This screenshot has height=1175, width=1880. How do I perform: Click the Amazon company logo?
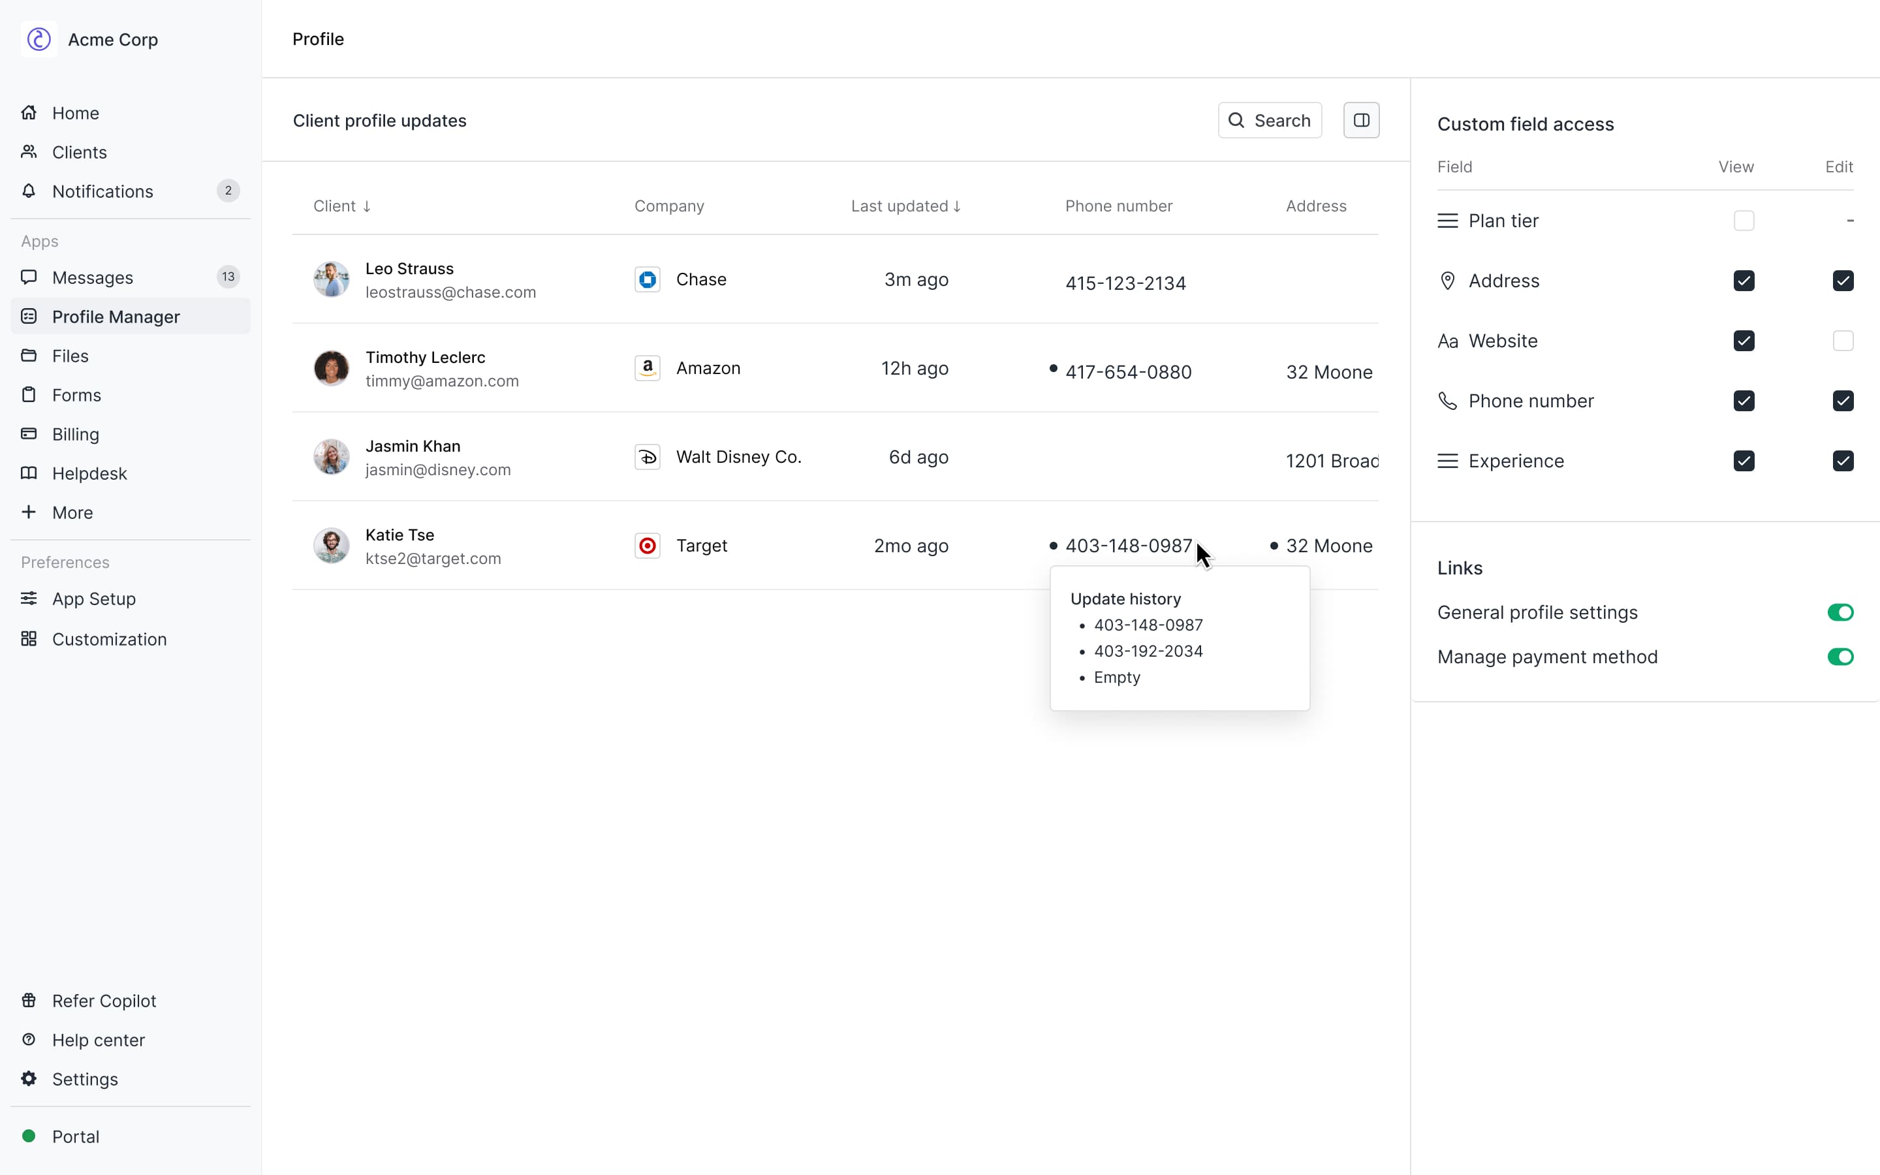[x=647, y=368]
